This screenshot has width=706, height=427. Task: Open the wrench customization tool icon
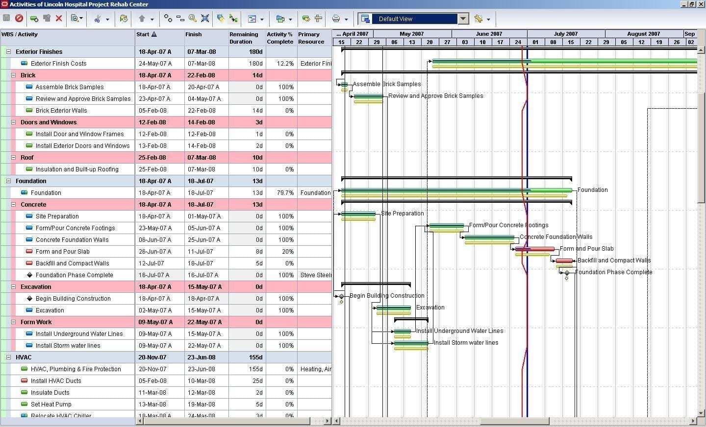[x=479, y=19]
